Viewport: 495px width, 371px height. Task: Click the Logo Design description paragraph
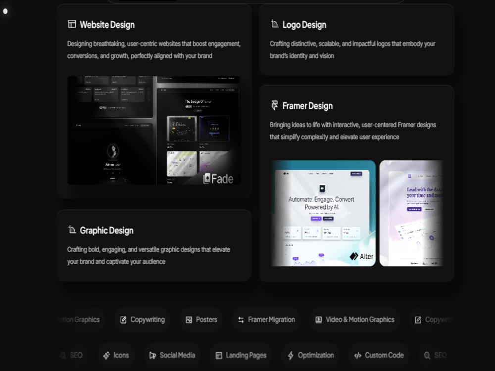pos(352,50)
